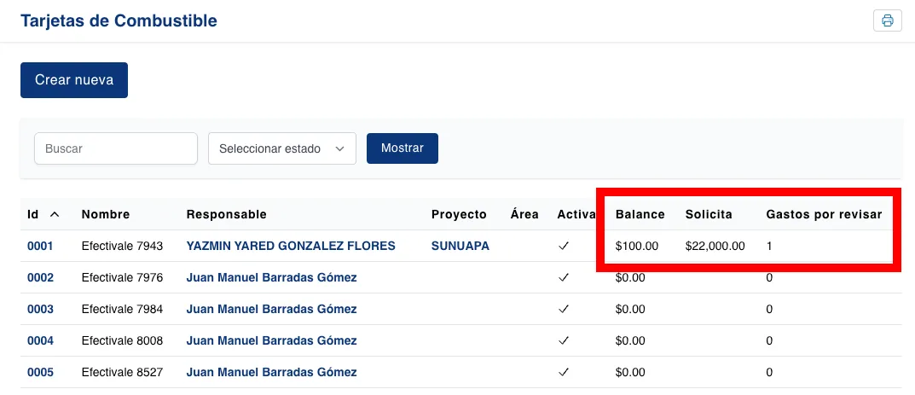Click the Mostrar button
The height and width of the screenshot is (395, 915).
tap(402, 148)
